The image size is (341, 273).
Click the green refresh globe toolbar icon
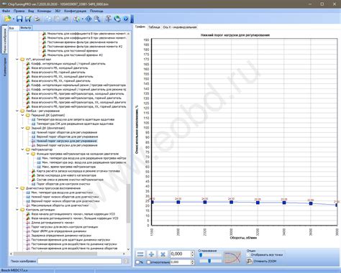click(x=117, y=19)
